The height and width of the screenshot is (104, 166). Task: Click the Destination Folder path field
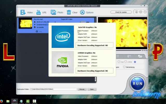click(53, 89)
